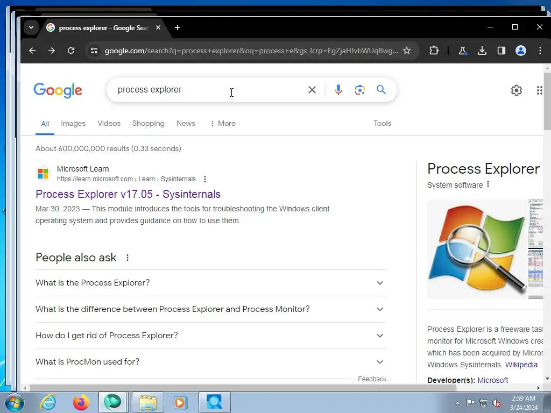The width and height of the screenshot is (551, 413).
Task: Expand What is the Process Explorer?
Action: [x=211, y=283]
